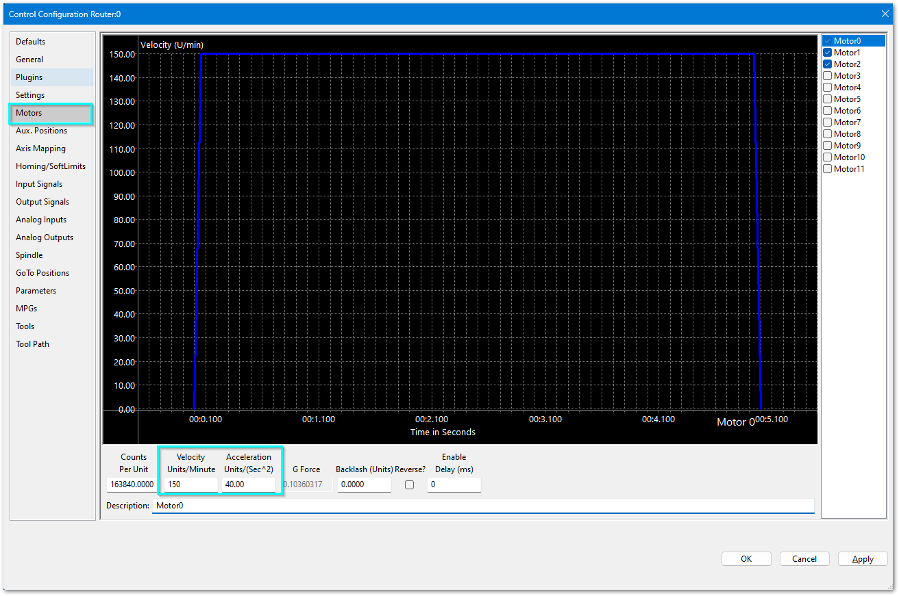Edit the Counts Per Unit field
The height and width of the screenshot is (596, 899).
(131, 484)
